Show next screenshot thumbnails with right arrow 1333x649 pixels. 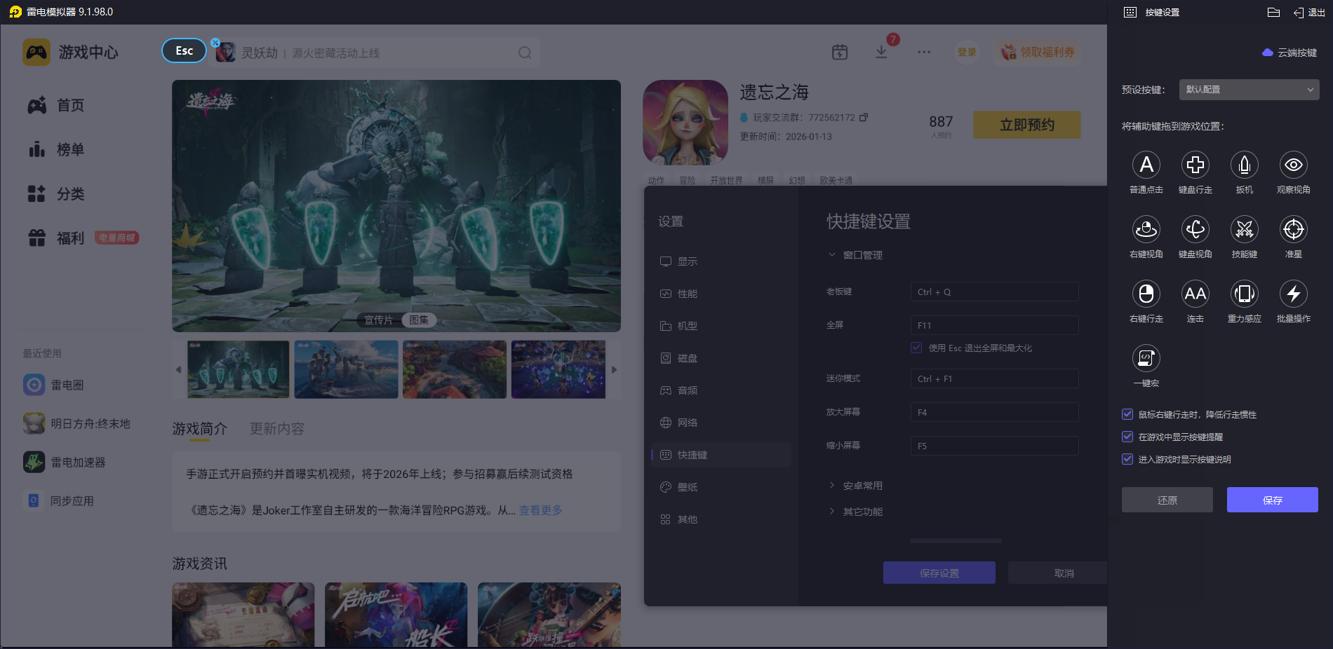614,369
